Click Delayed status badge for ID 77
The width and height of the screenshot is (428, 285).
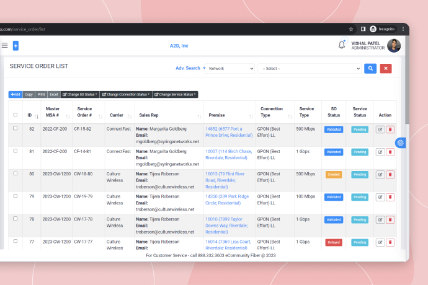point(334,242)
